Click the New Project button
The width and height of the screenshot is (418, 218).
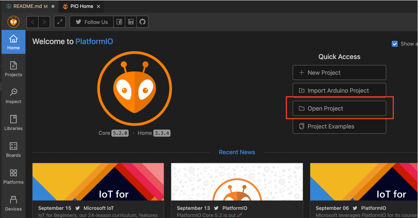[339, 73]
